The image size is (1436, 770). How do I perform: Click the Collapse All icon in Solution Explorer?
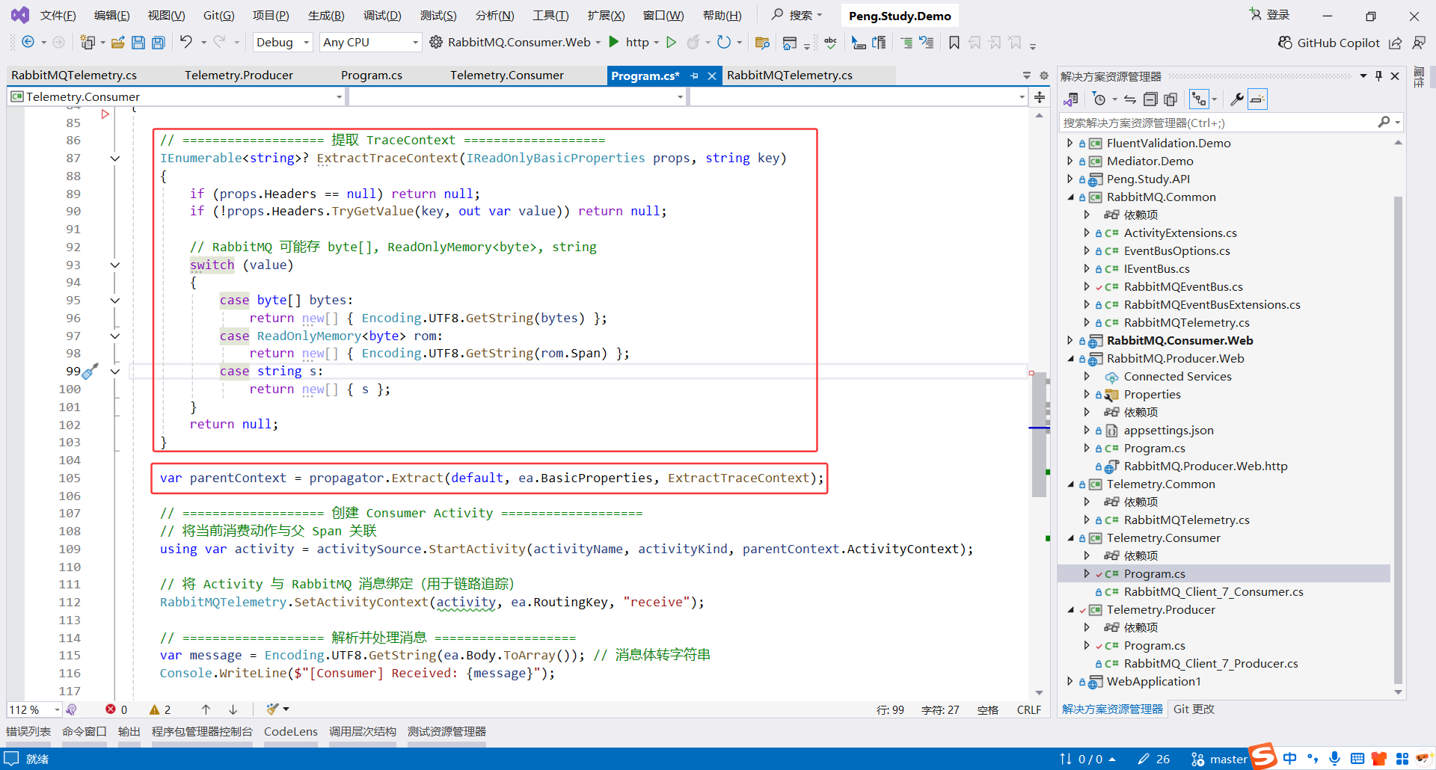click(x=1150, y=99)
